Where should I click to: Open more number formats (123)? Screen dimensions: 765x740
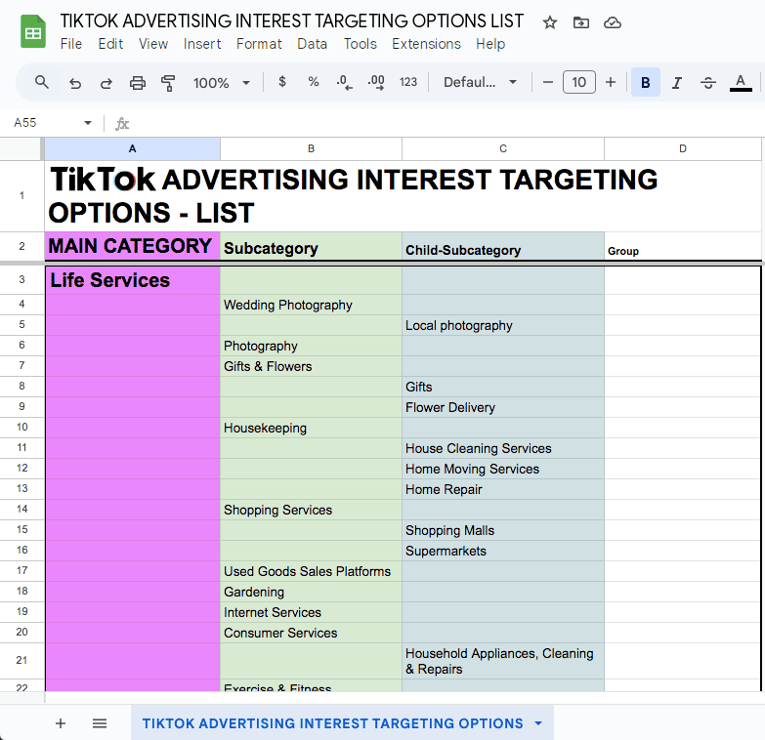click(407, 82)
